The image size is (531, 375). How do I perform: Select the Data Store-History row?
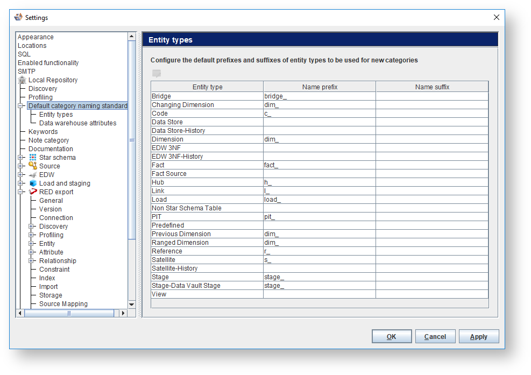click(320, 130)
